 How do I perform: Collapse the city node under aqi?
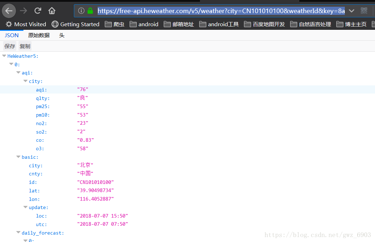pyautogui.click(x=26, y=81)
